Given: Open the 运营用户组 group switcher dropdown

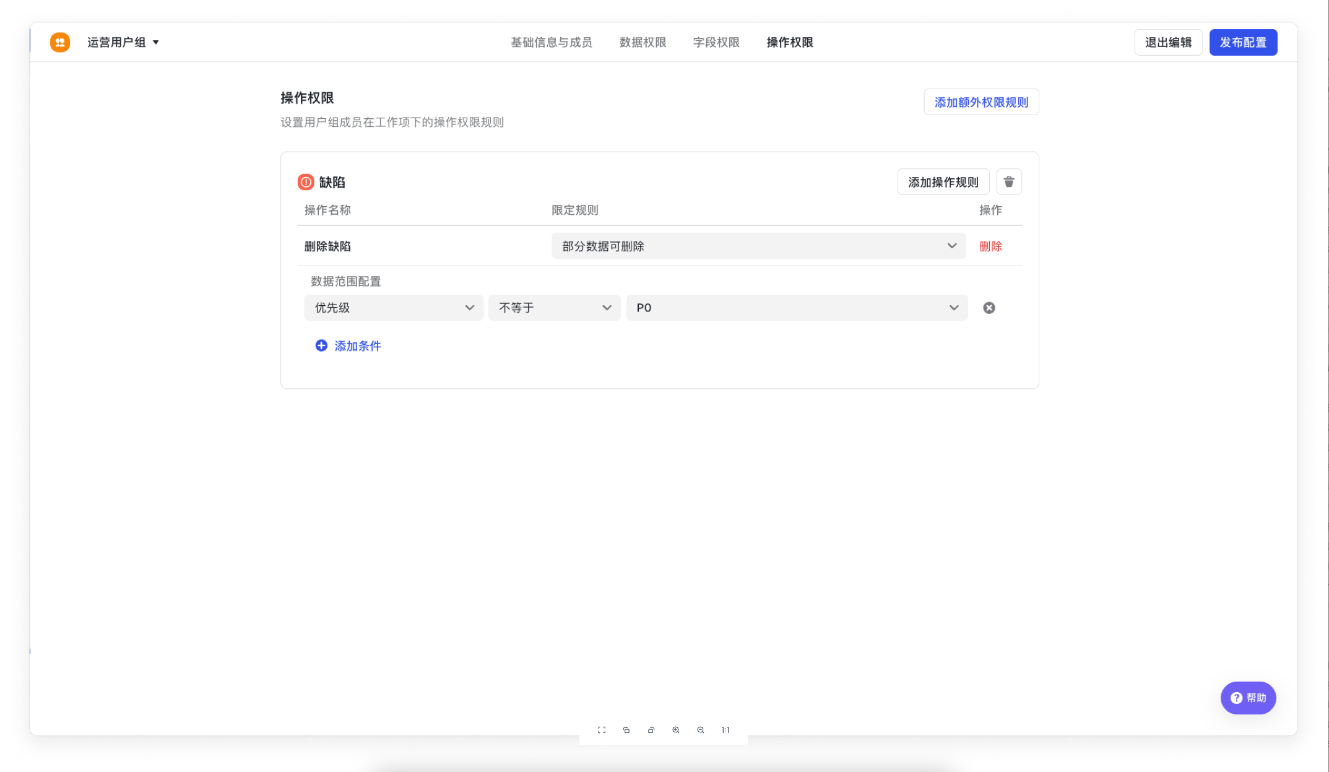Looking at the screenshot, I should click(123, 42).
